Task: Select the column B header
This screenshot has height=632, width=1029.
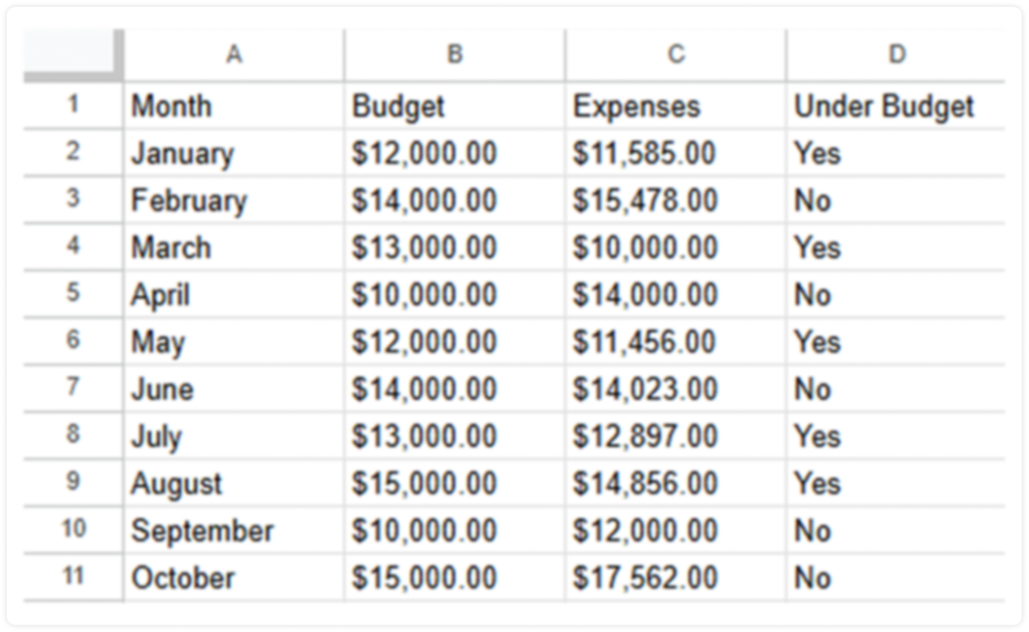Action: pos(454,56)
